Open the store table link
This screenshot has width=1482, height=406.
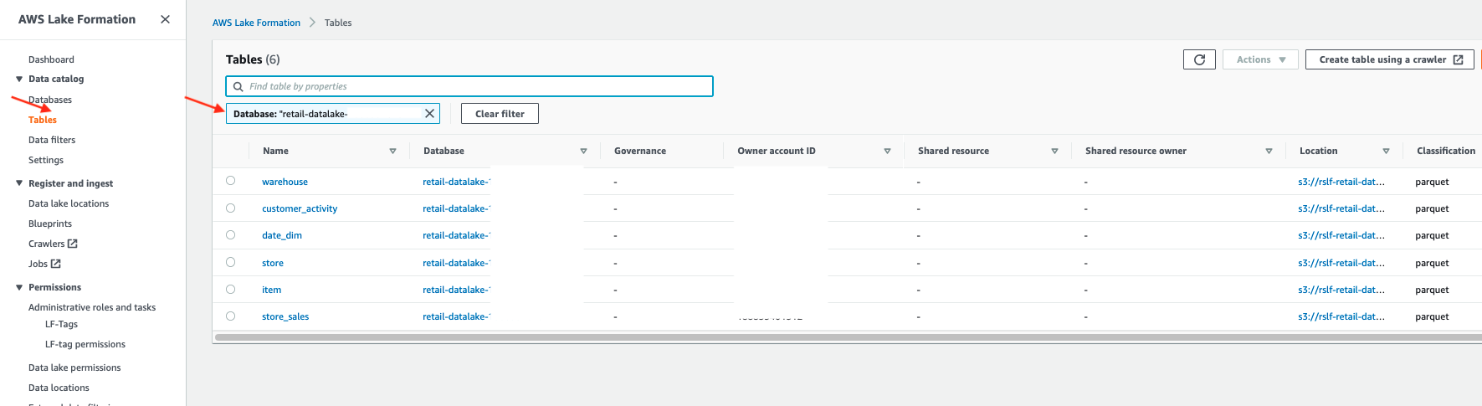coord(273,263)
